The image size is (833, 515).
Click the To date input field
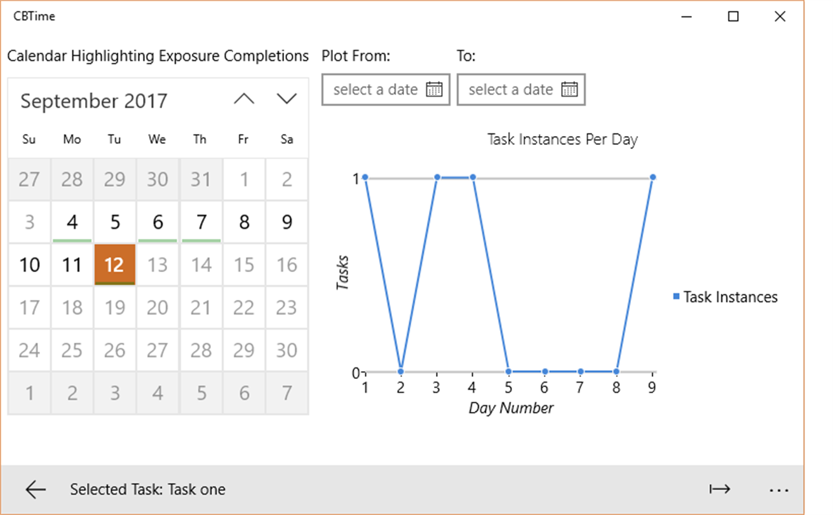[511, 90]
